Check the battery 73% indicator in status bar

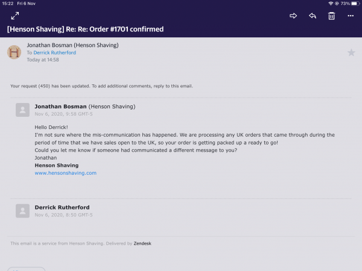[350, 4]
